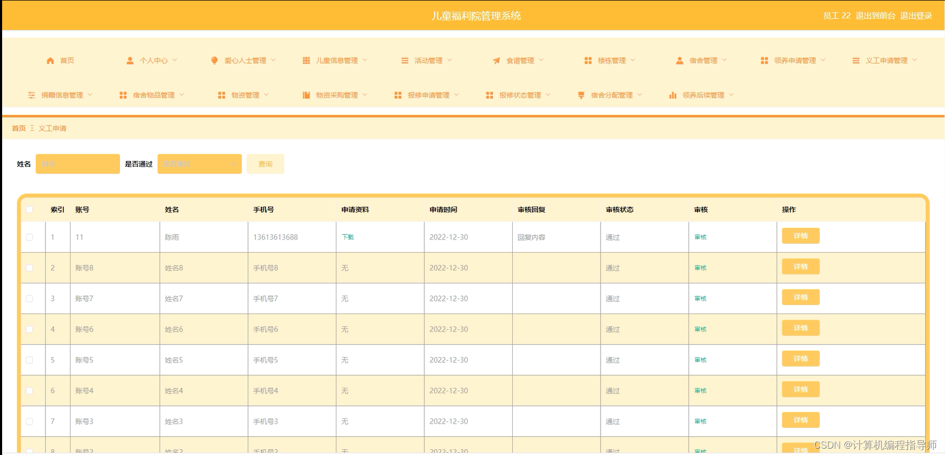
Task: Open the 宿舍管理 menu label
Action: click(703, 61)
